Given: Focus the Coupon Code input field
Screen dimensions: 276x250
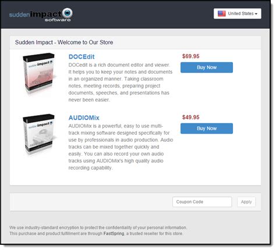Looking at the screenshot, I should point(202,202).
